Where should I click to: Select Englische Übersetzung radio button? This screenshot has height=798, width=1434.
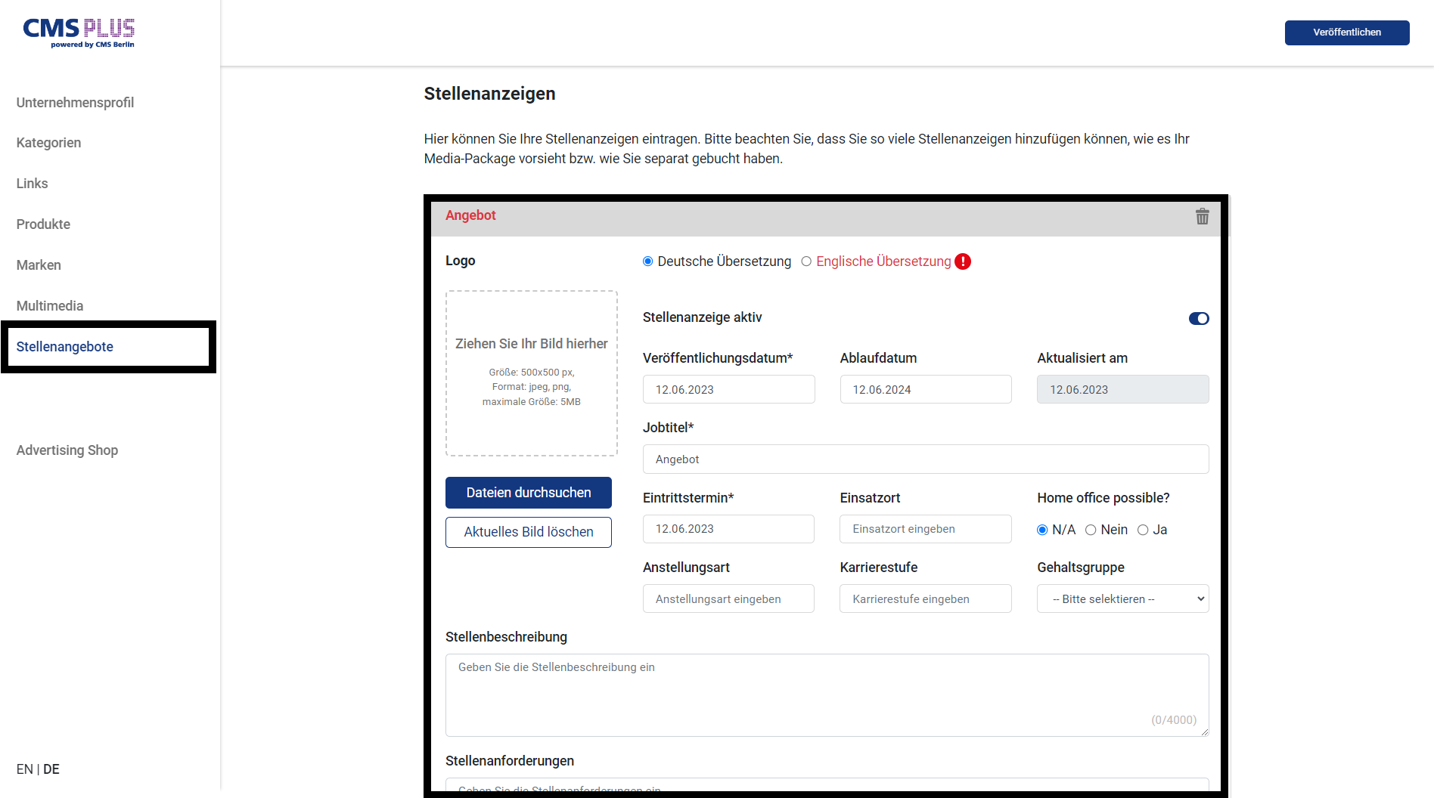pyautogui.click(x=806, y=261)
